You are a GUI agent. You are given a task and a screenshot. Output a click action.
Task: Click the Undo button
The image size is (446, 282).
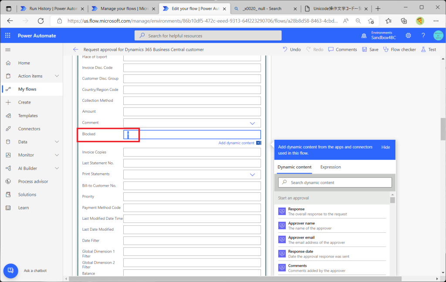click(x=291, y=50)
